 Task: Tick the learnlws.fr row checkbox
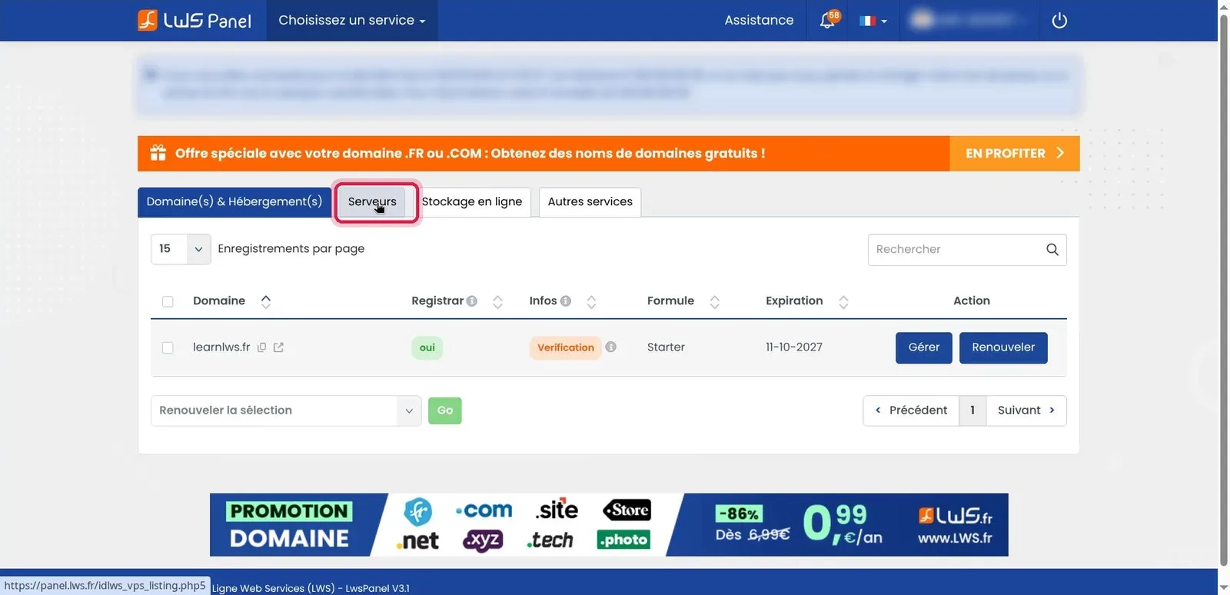point(168,347)
